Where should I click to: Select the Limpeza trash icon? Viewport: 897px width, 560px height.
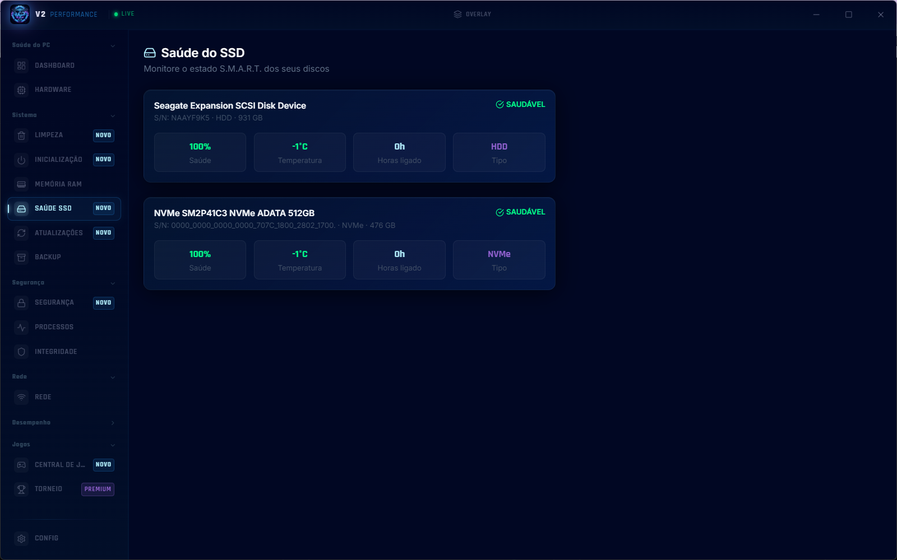click(21, 135)
